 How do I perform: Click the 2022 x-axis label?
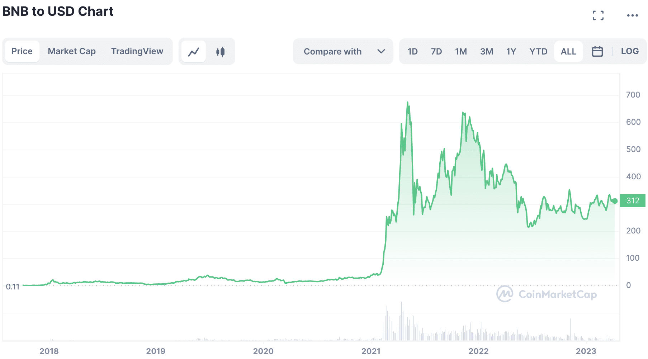(478, 351)
